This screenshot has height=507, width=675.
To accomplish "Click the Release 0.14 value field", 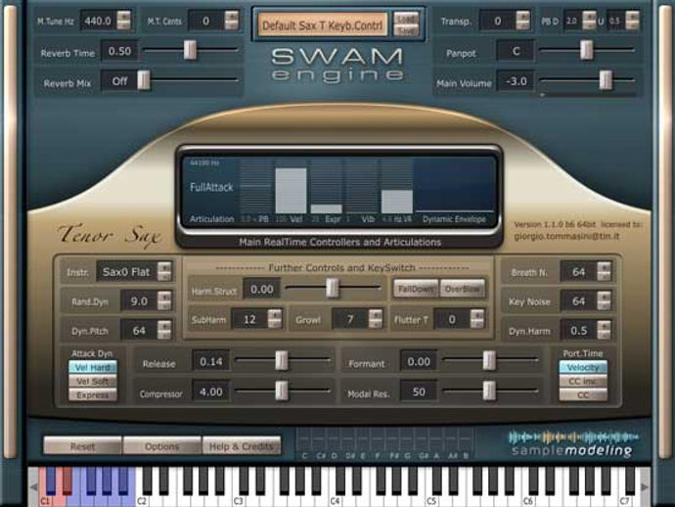I will [x=211, y=361].
